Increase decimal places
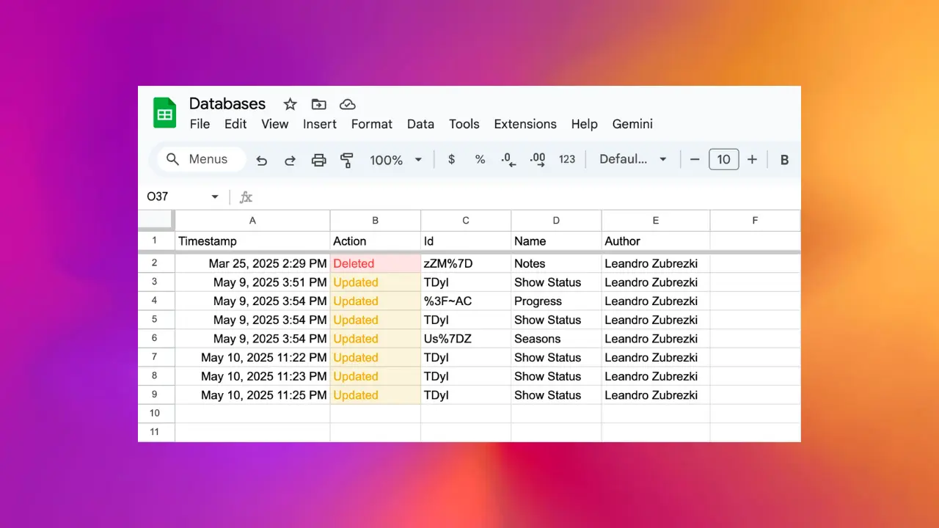This screenshot has height=528, width=939. coord(537,159)
